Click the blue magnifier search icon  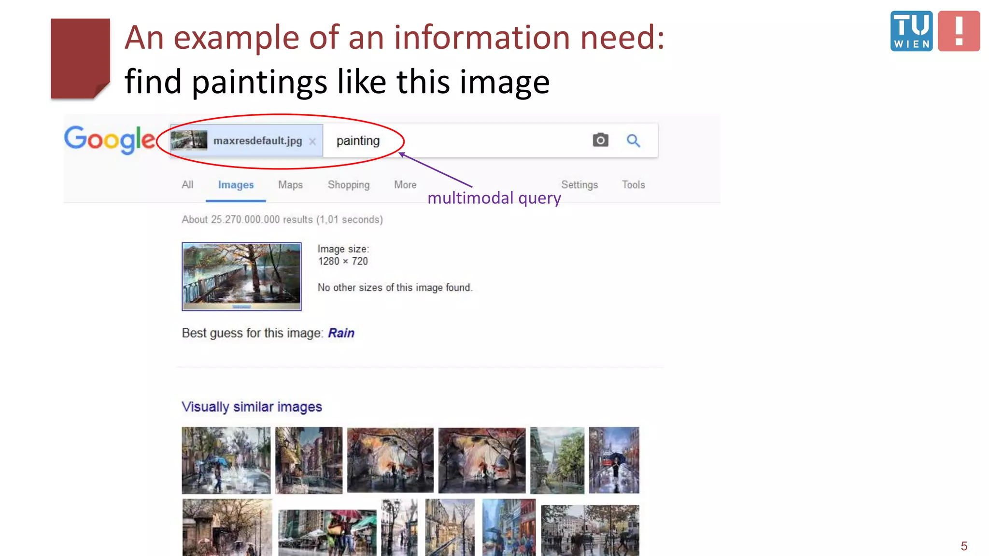click(x=633, y=140)
